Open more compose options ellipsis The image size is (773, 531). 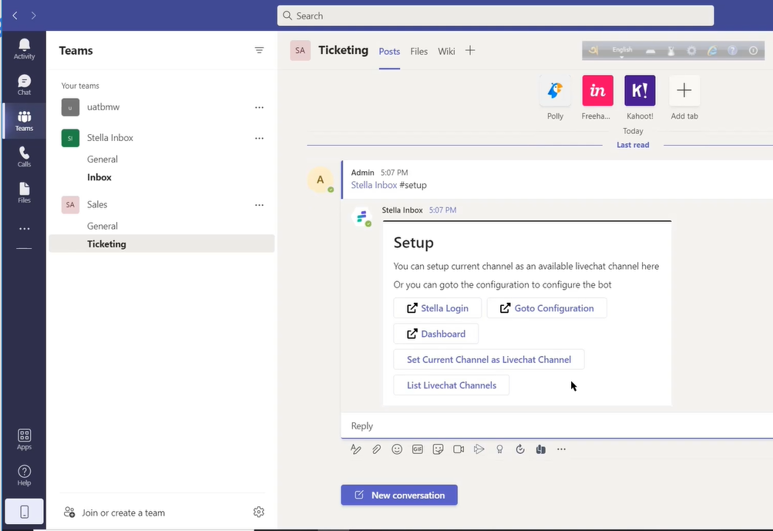(x=561, y=449)
